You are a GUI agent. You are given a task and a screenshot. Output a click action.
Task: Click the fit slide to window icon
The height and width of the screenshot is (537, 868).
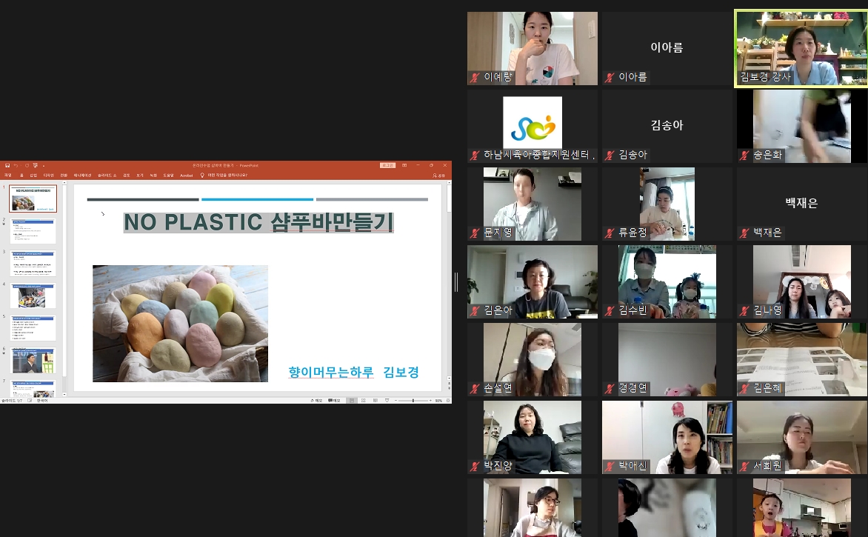447,400
